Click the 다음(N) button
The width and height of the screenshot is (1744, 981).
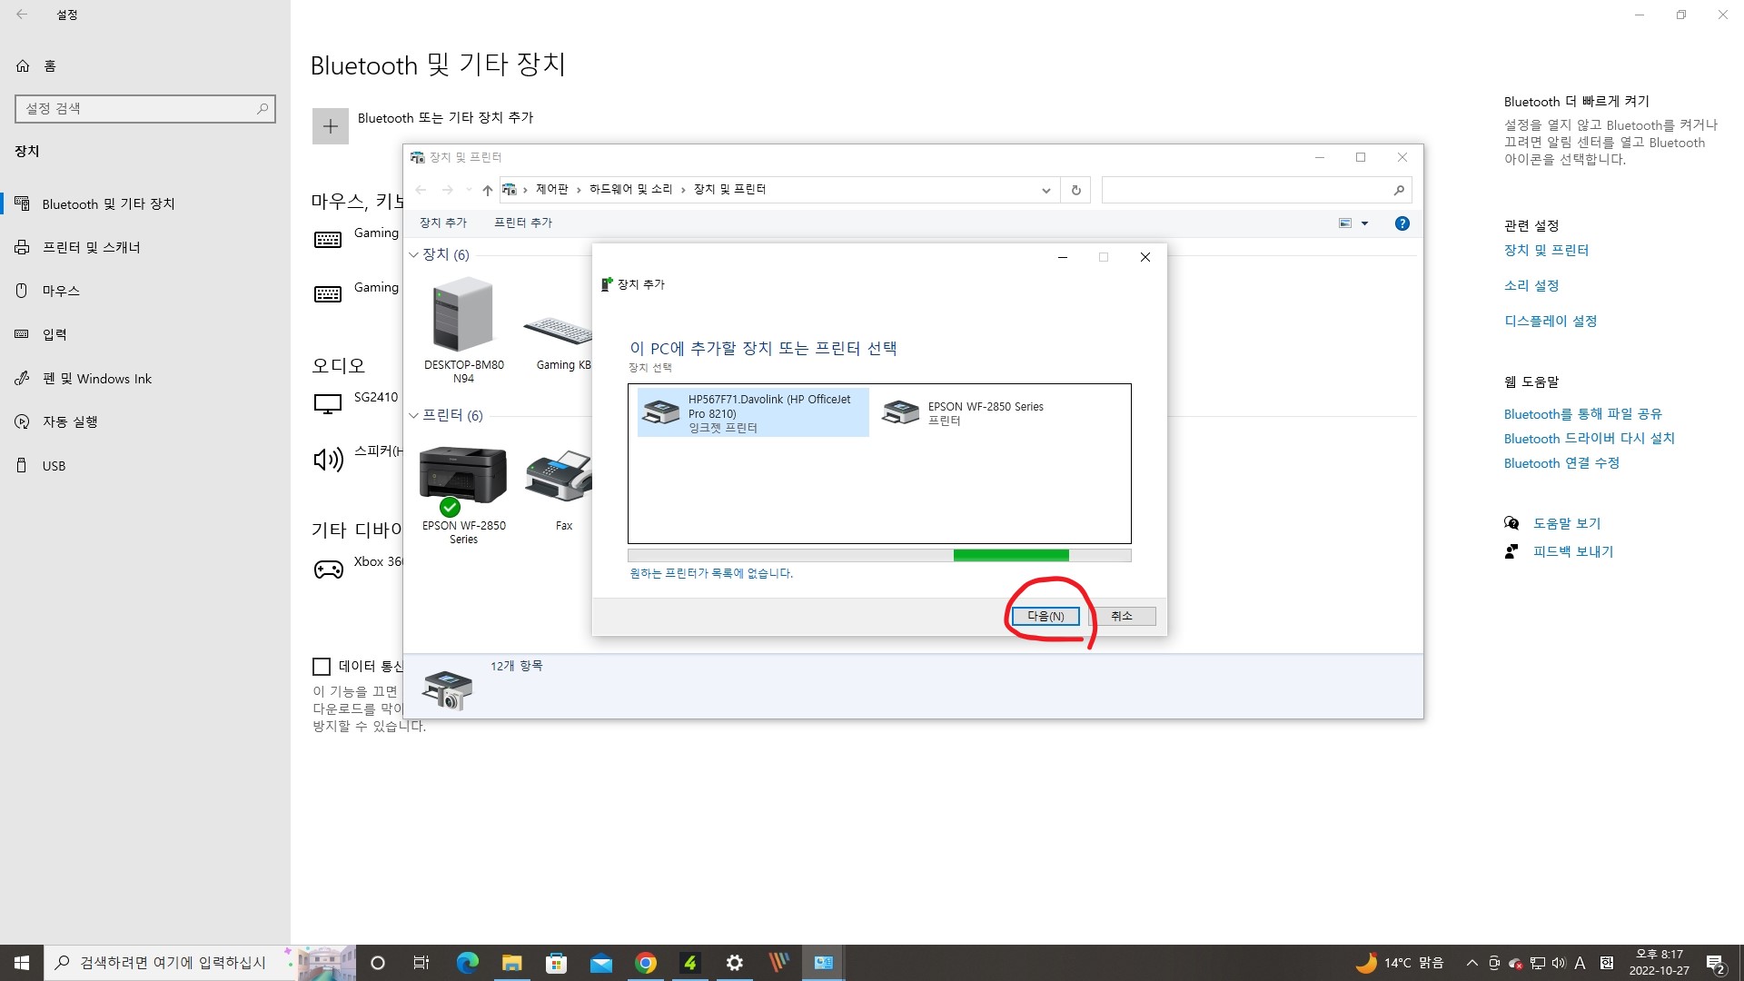[1045, 616]
